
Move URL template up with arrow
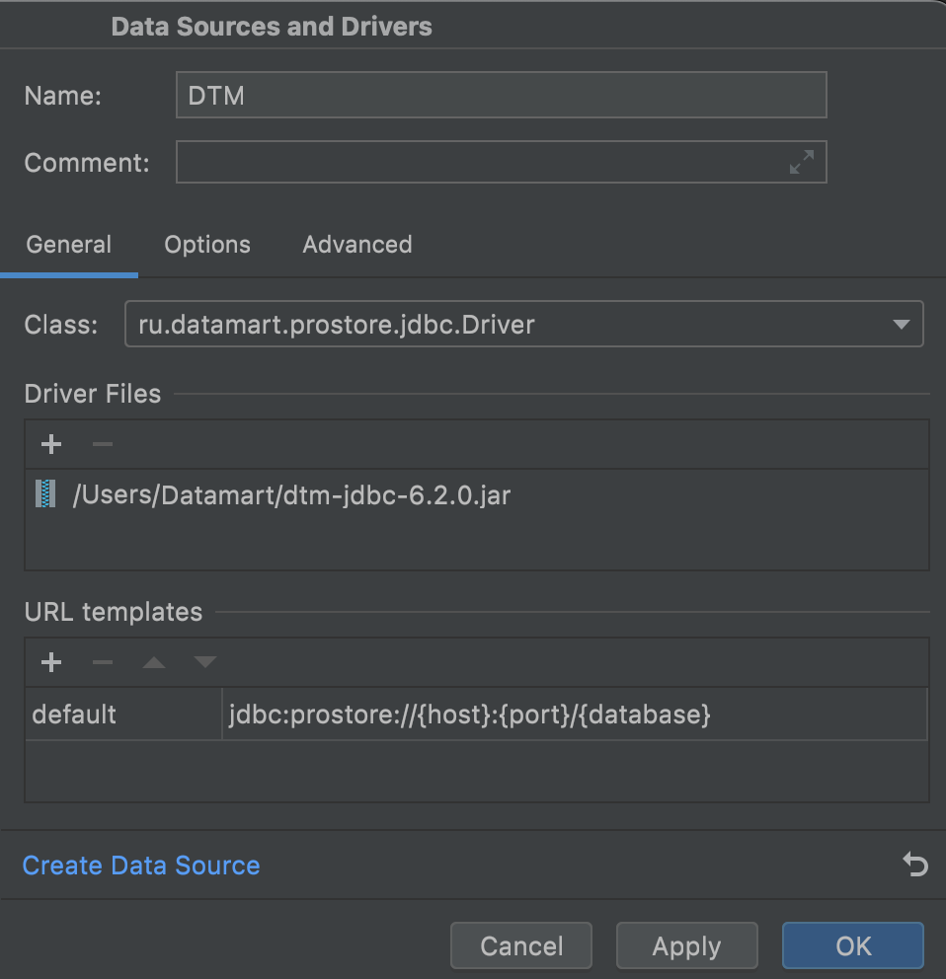[x=154, y=662]
